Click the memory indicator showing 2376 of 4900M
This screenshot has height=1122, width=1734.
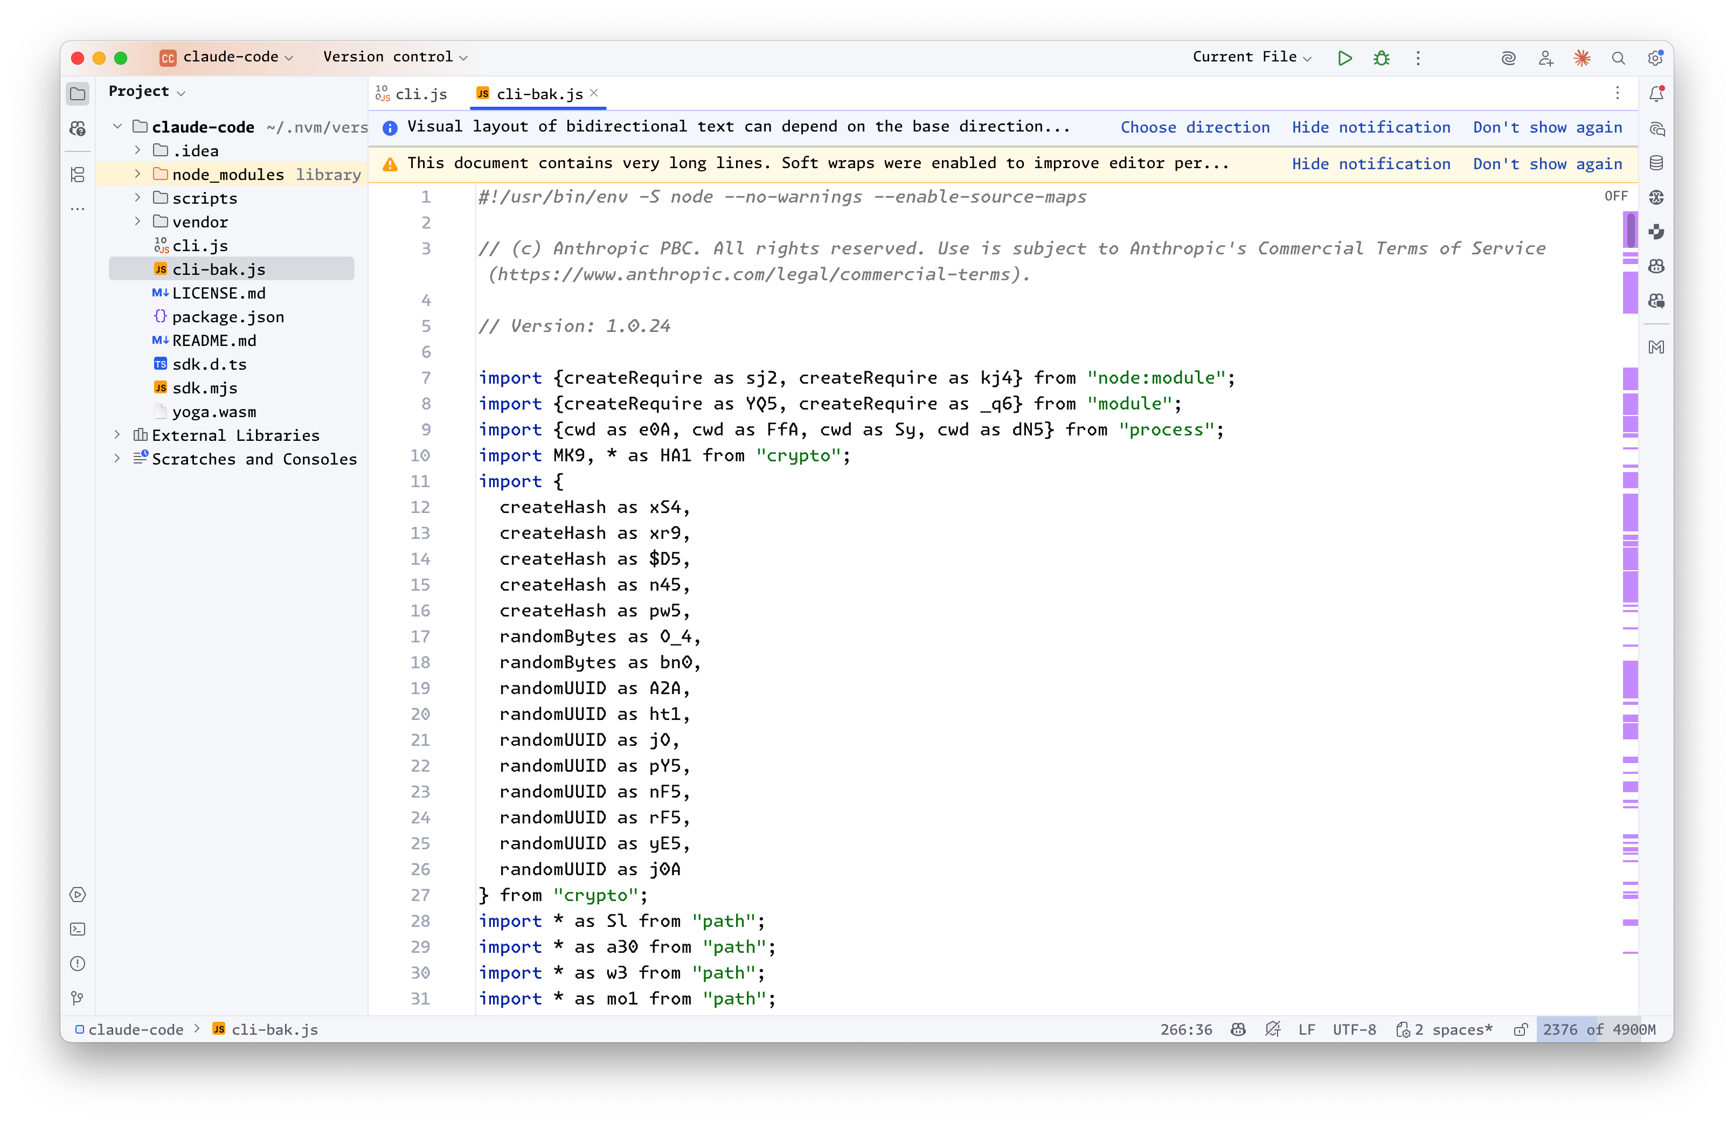1599,1029
